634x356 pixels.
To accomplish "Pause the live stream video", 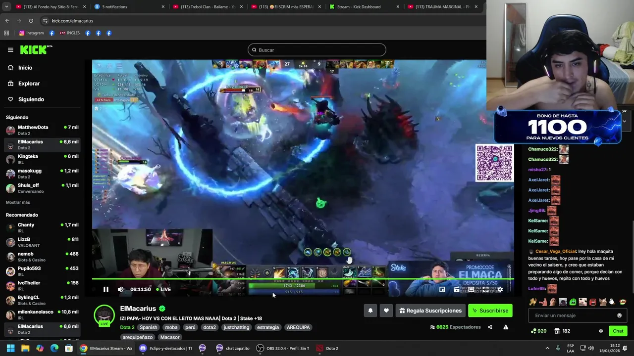I will (106, 289).
